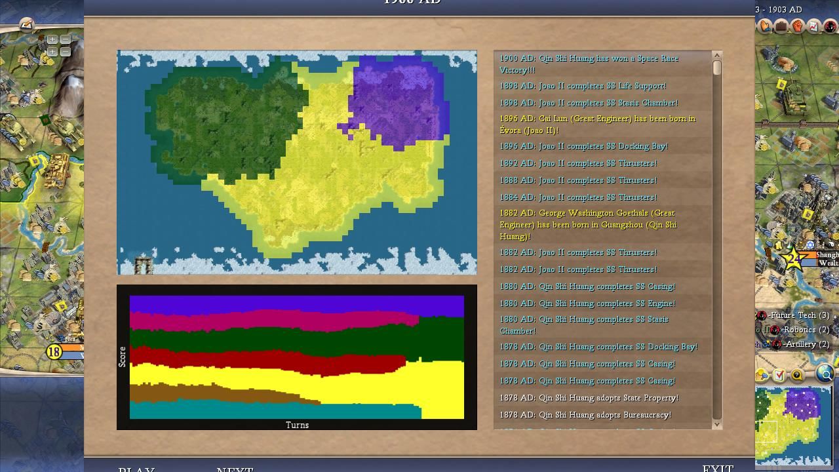Click the 1903 AD date display

(779, 9)
